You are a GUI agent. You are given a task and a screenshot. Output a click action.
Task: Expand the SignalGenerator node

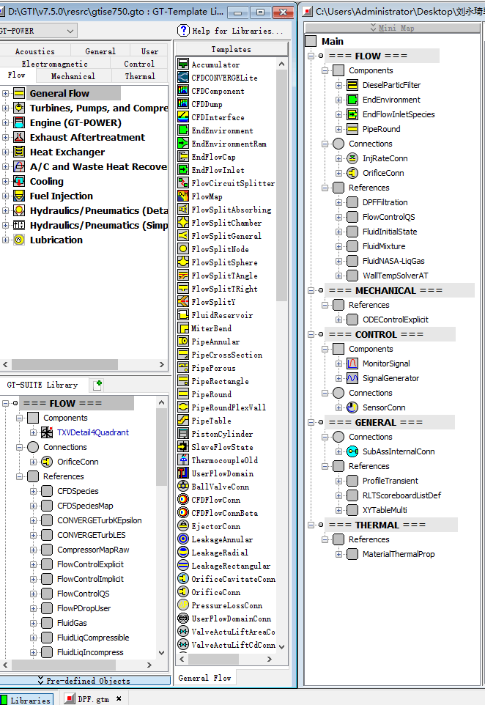click(339, 379)
